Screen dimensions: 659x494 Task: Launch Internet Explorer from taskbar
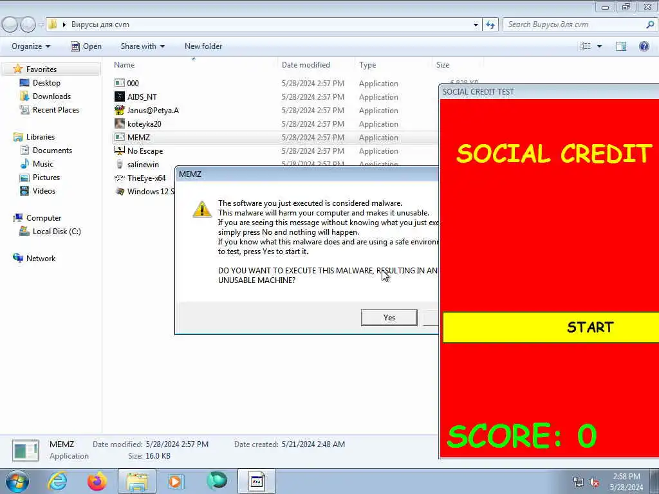[x=57, y=481]
